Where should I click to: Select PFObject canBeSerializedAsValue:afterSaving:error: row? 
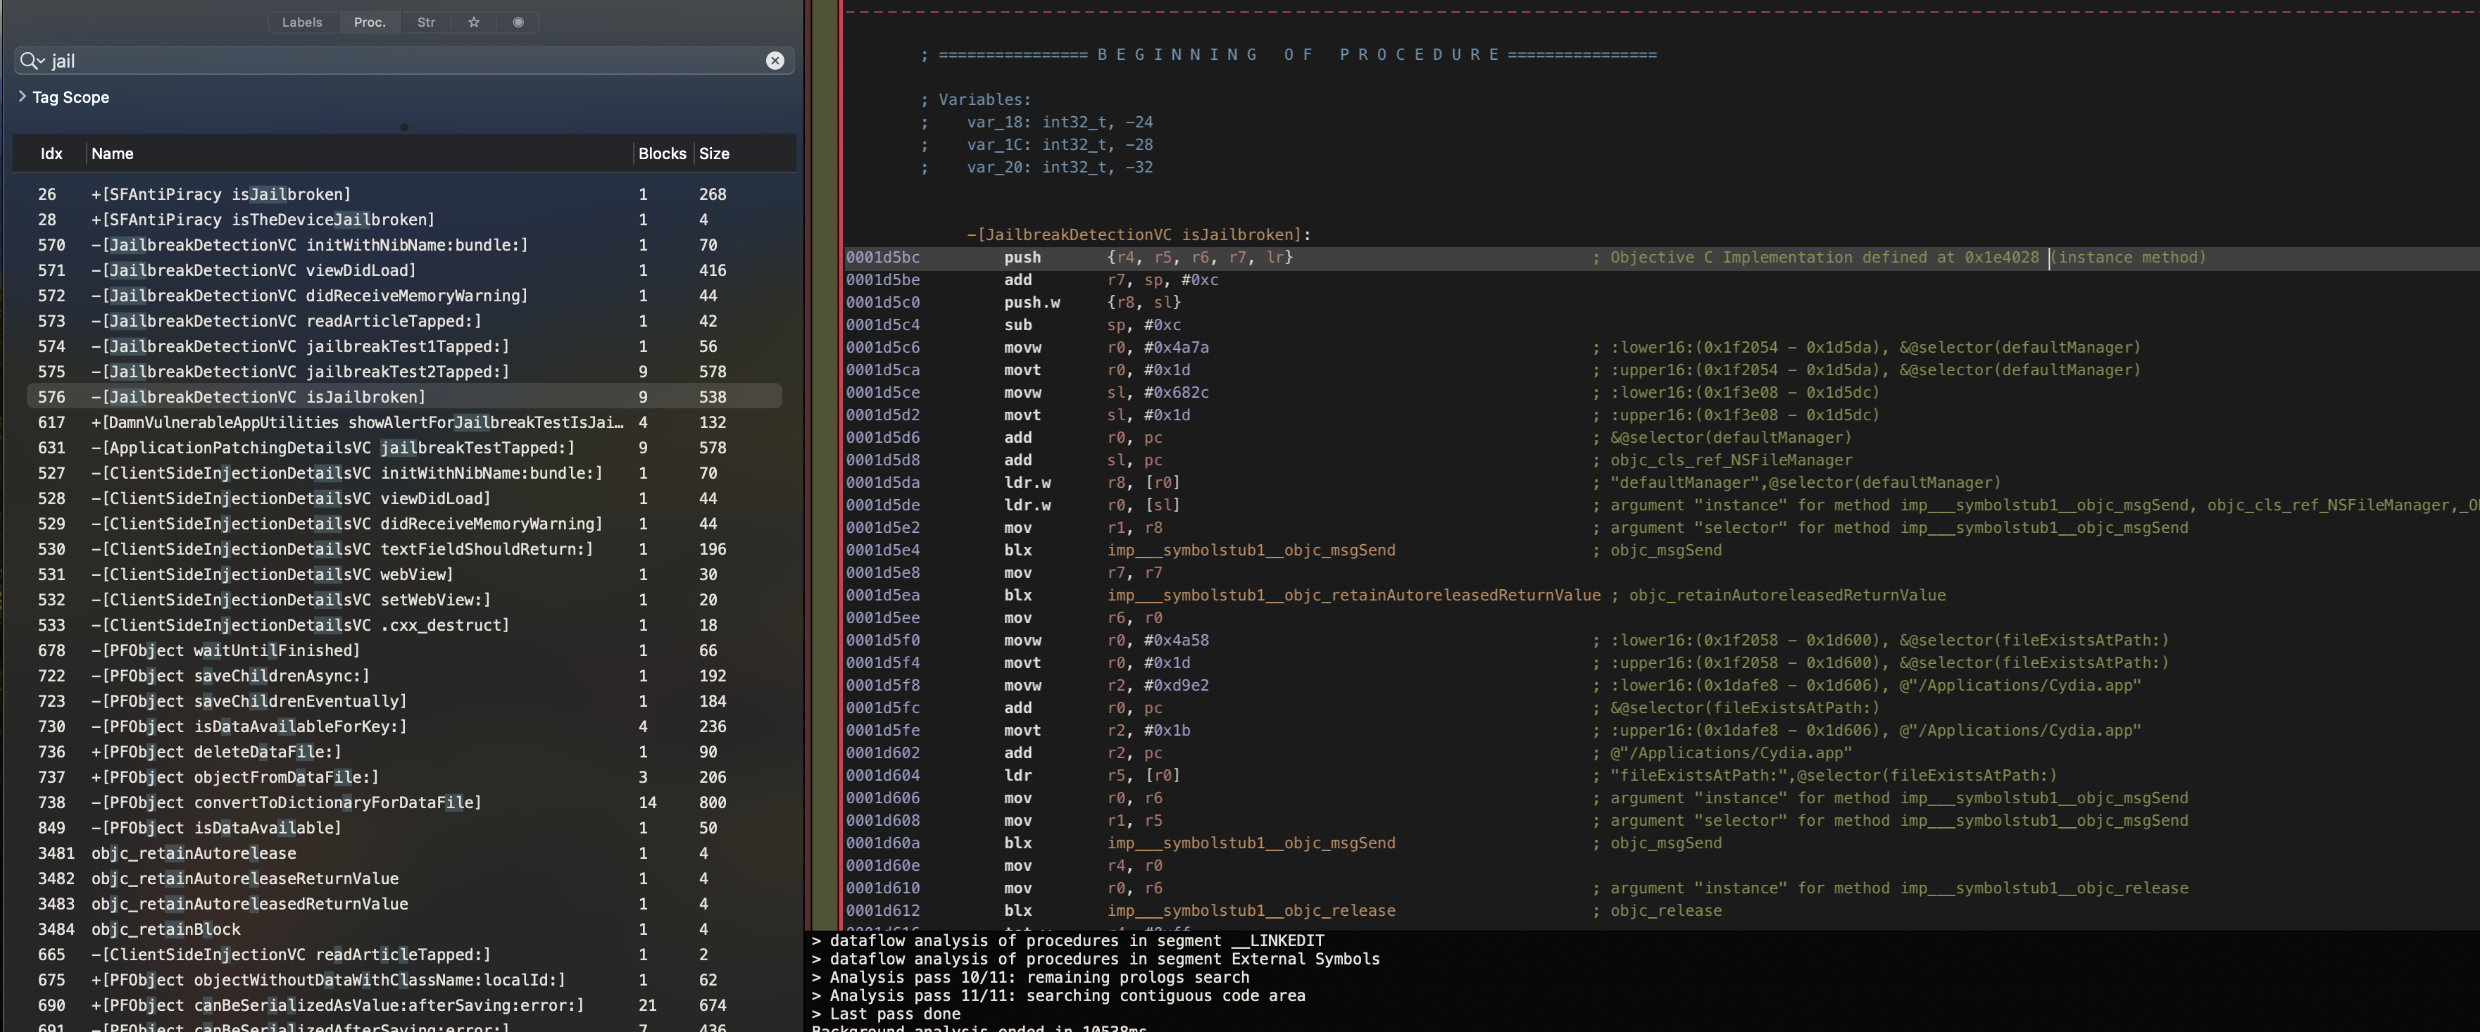[x=404, y=1006]
